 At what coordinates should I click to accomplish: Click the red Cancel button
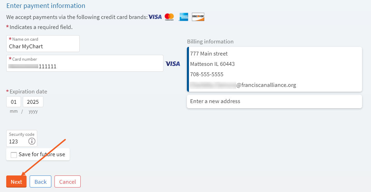click(68, 182)
